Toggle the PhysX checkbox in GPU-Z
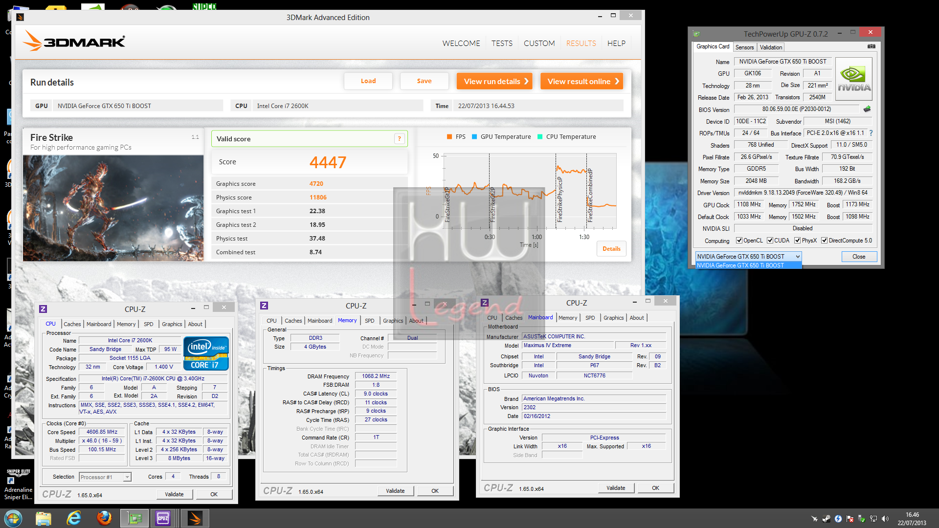Viewport: 939px width, 528px height. [x=797, y=241]
